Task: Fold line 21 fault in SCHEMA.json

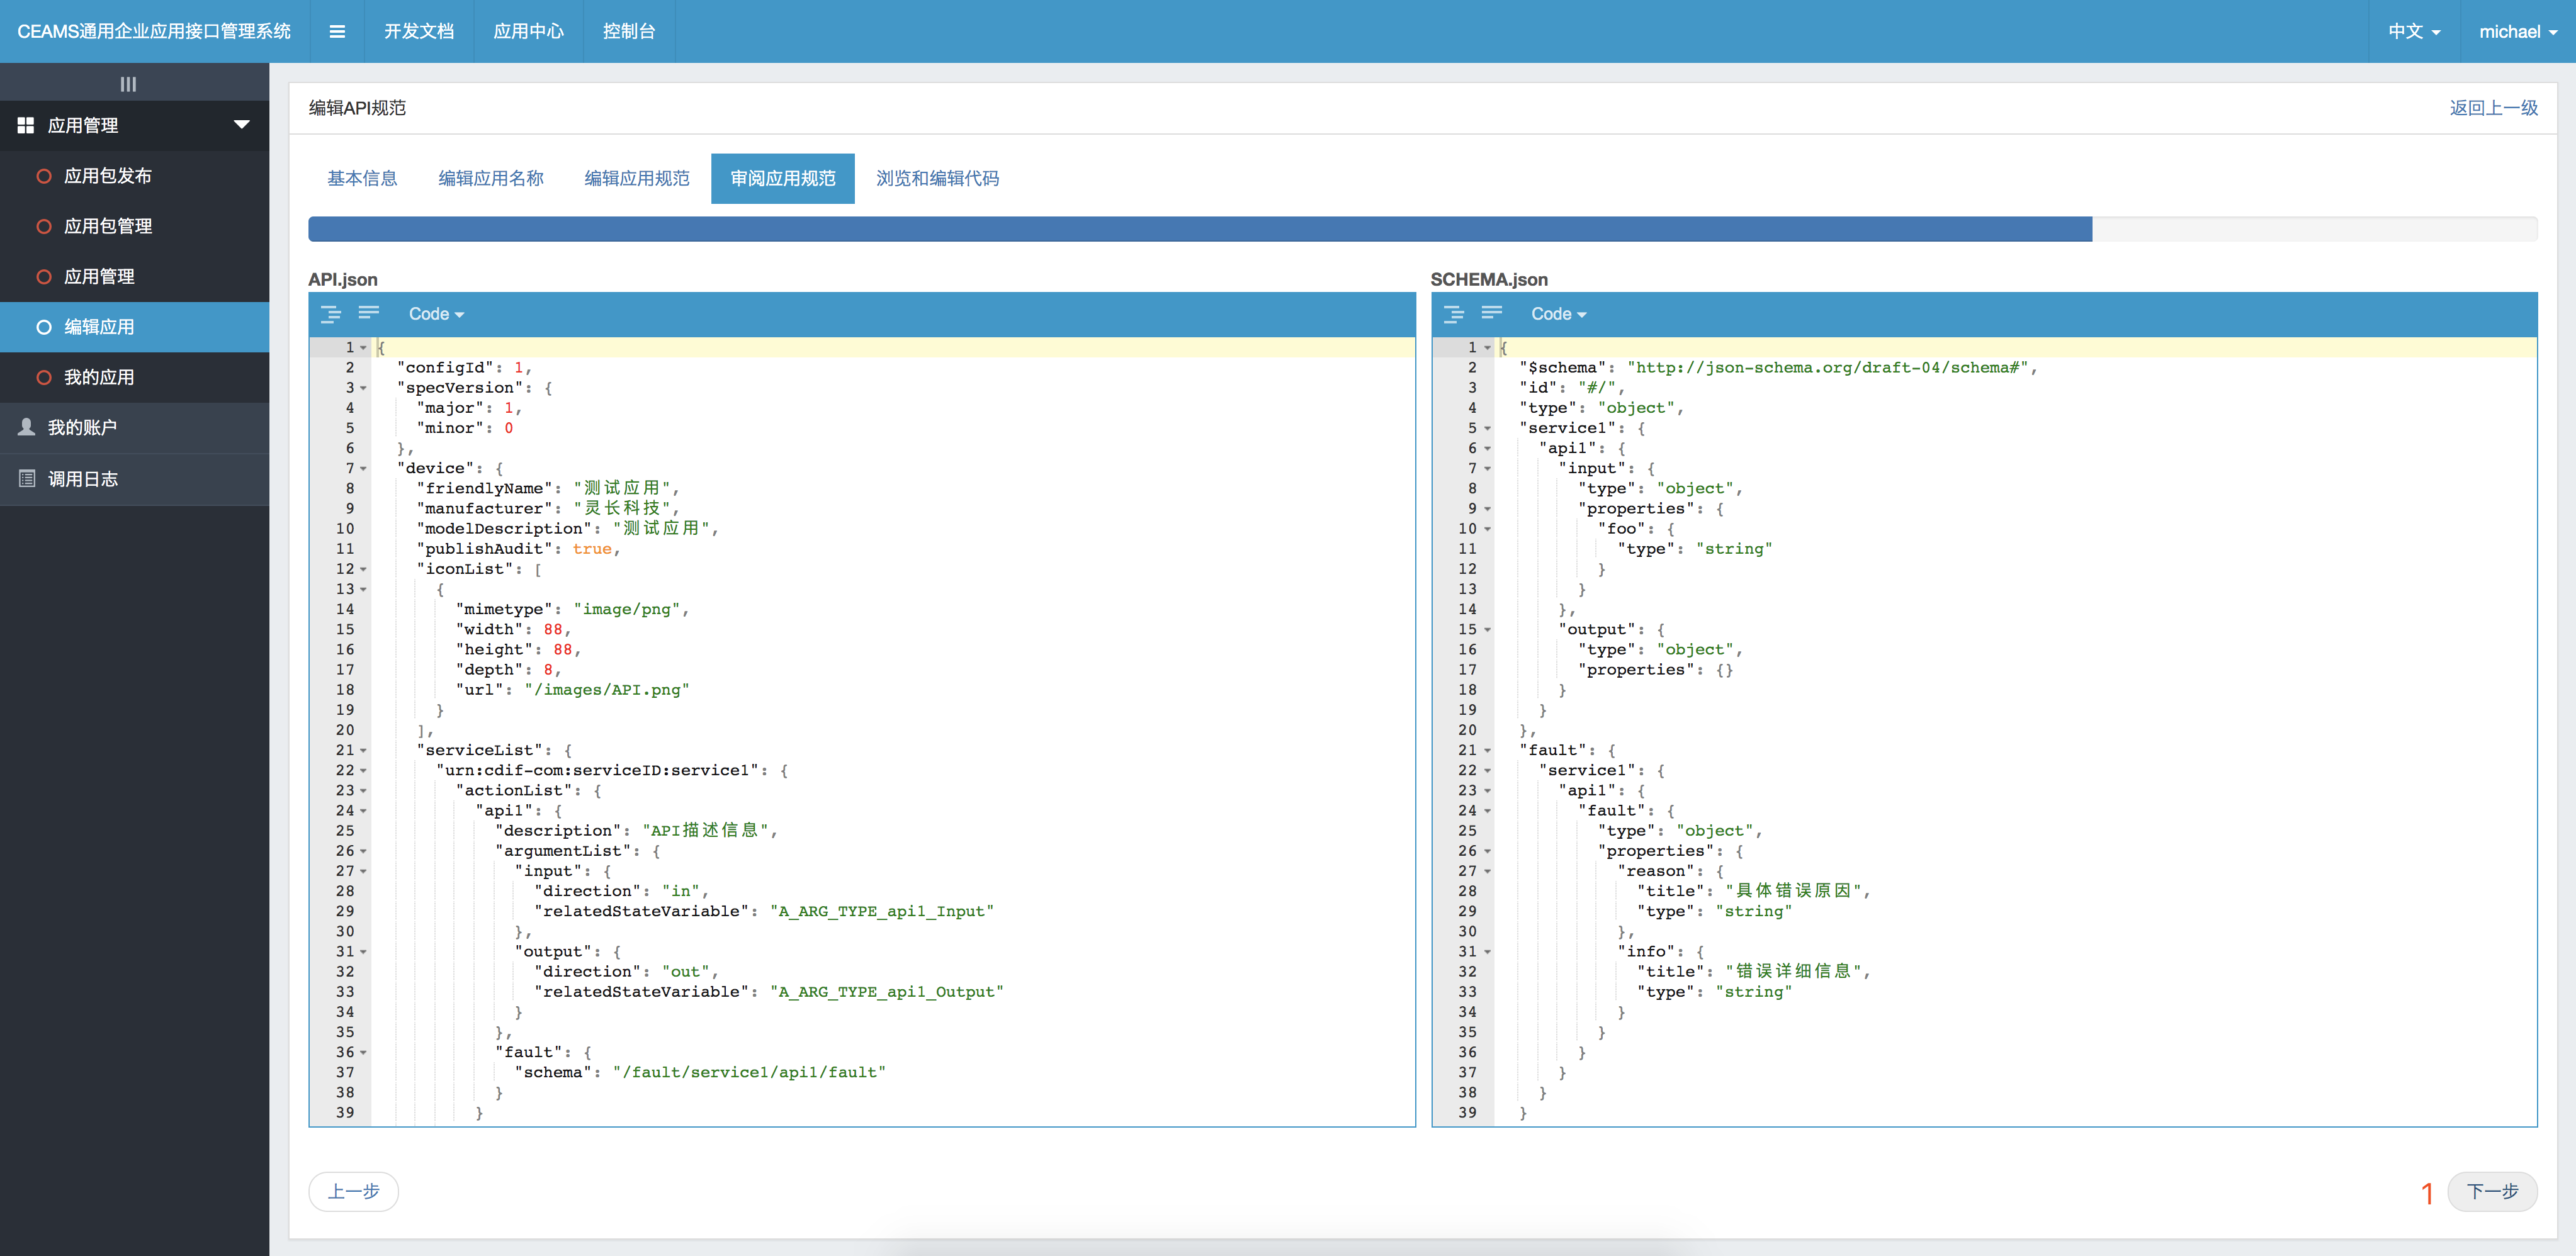Action: pos(1487,751)
